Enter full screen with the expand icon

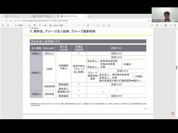pyautogui.click(x=171, y=26)
